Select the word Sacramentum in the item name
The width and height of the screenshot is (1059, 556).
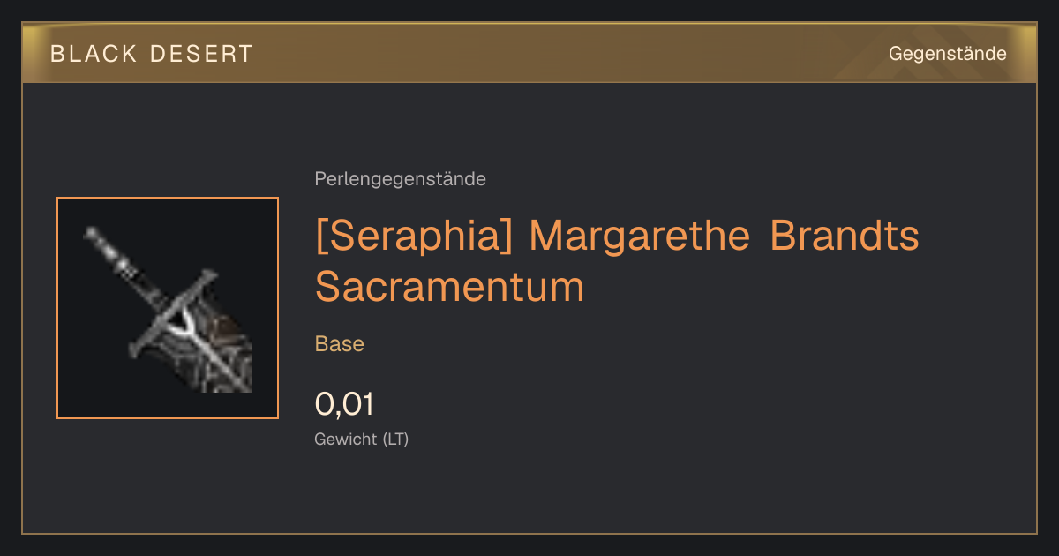[x=449, y=287]
